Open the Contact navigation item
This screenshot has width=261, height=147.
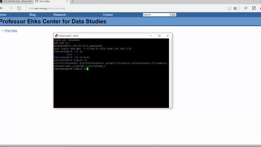click(x=108, y=15)
